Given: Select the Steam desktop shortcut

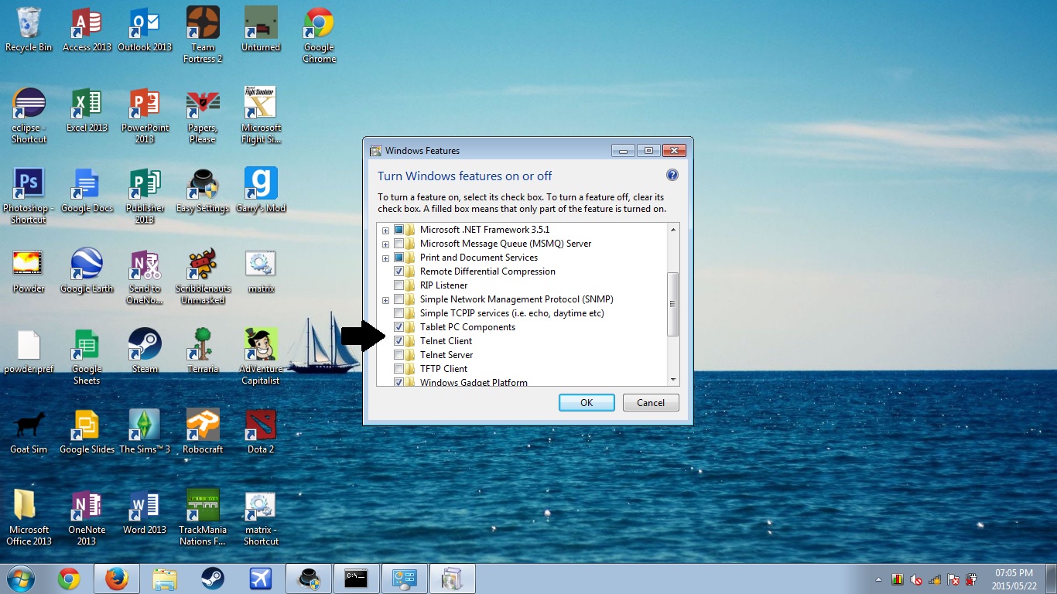Looking at the screenshot, I should coord(145,351).
